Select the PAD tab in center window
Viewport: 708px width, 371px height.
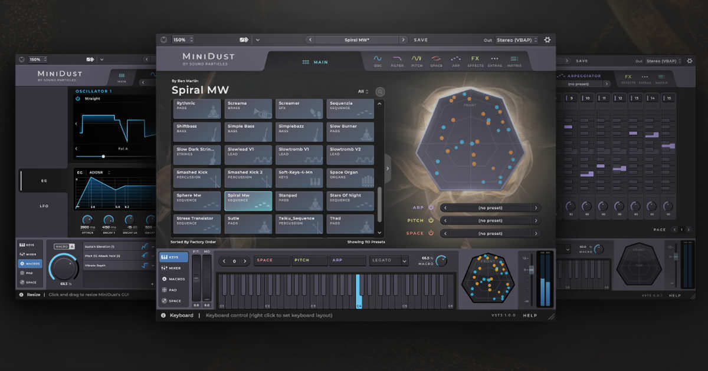(x=174, y=290)
